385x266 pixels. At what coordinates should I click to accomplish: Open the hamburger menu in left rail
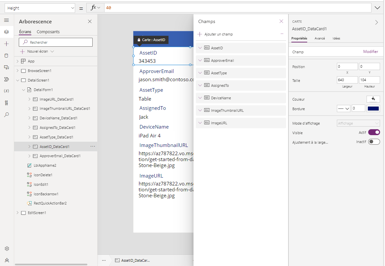tap(7, 20)
